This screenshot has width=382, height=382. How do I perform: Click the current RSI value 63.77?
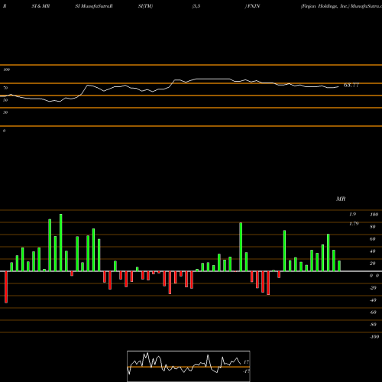point(351,85)
